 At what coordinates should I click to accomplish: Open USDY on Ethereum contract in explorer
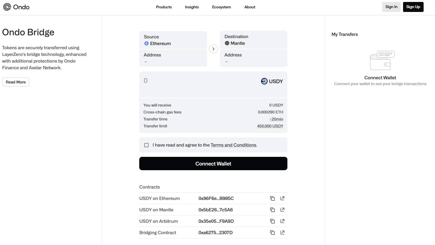[x=282, y=198]
